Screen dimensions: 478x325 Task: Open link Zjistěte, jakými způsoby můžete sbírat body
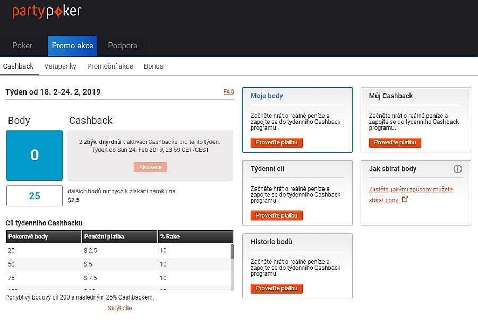tap(411, 189)
